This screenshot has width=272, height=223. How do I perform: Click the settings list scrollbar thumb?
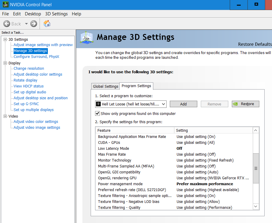256,168
